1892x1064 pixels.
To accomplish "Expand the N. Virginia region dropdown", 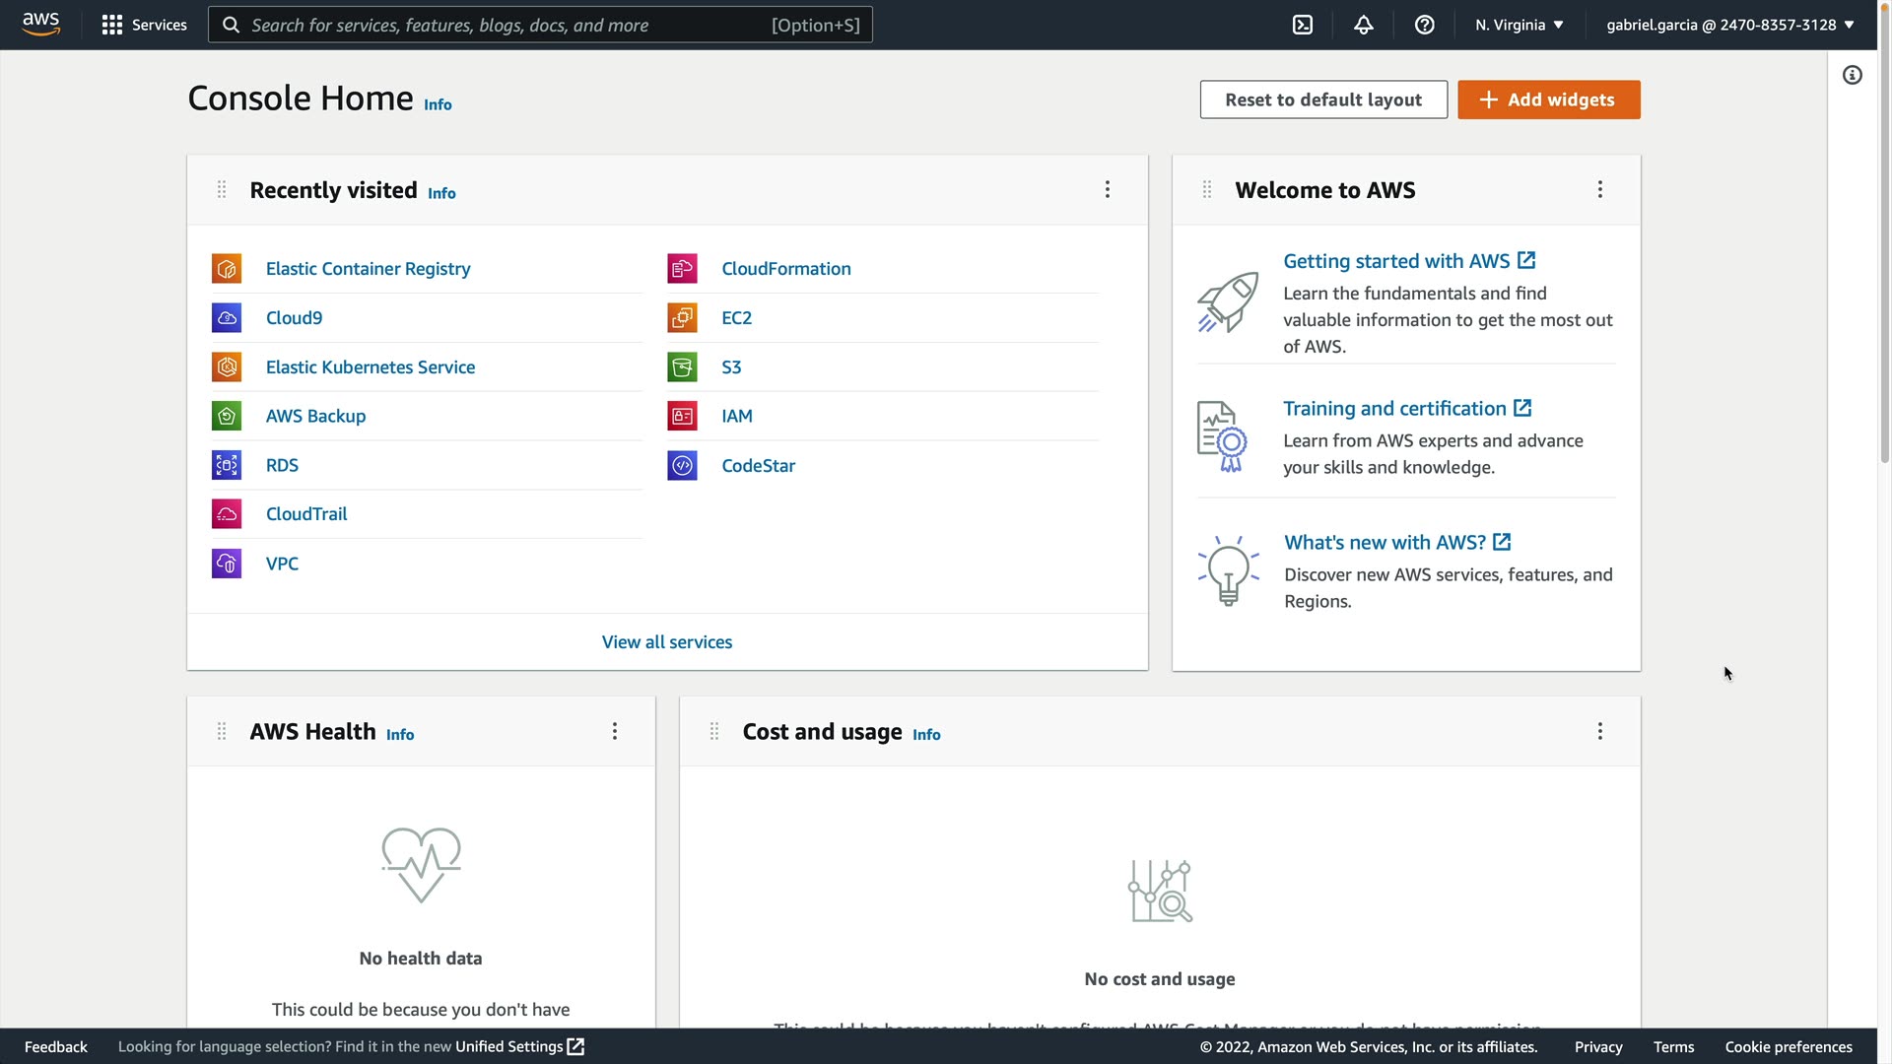I will pos(1520,25).
